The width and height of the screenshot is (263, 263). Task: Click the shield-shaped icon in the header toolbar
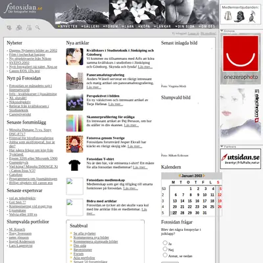coord(9,28)
